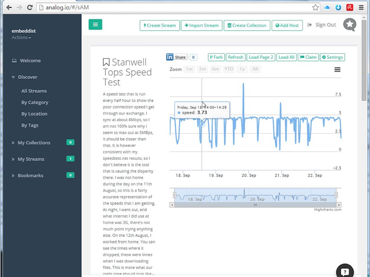
Task: Open the blue download extension icon
Action: (x=338, y=7)
